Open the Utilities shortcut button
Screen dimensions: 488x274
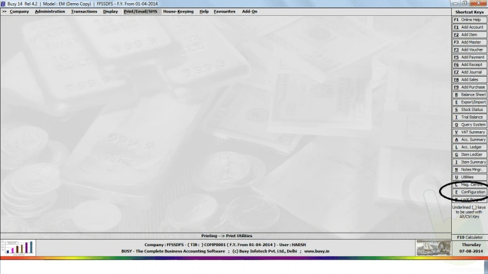pyautogui.click(x=470, y=177)
